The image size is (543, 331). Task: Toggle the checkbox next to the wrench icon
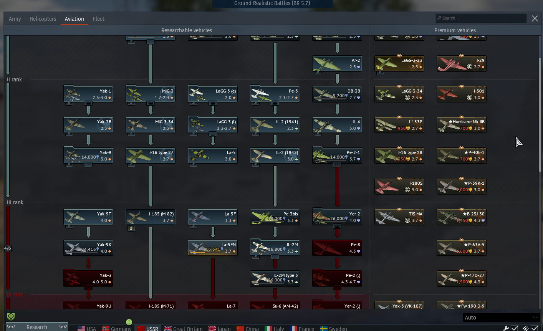pos(515,328)
